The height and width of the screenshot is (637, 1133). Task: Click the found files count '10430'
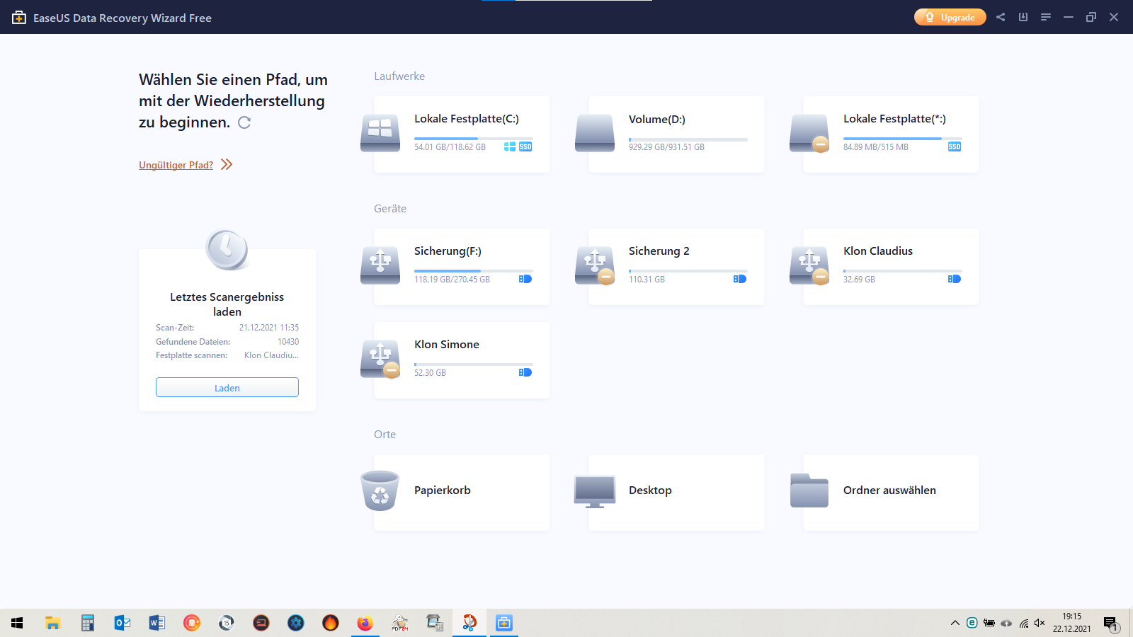click(288, 342)
